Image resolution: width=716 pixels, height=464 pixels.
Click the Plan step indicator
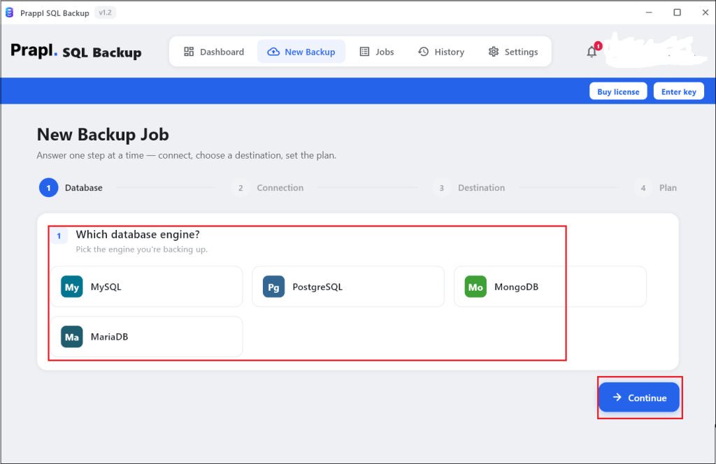[x=655, y=187]
